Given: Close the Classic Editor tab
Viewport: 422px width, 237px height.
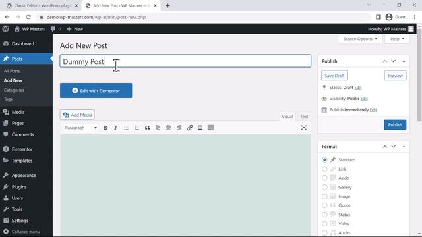Looking at the screenshot, I should pos(76,6).
